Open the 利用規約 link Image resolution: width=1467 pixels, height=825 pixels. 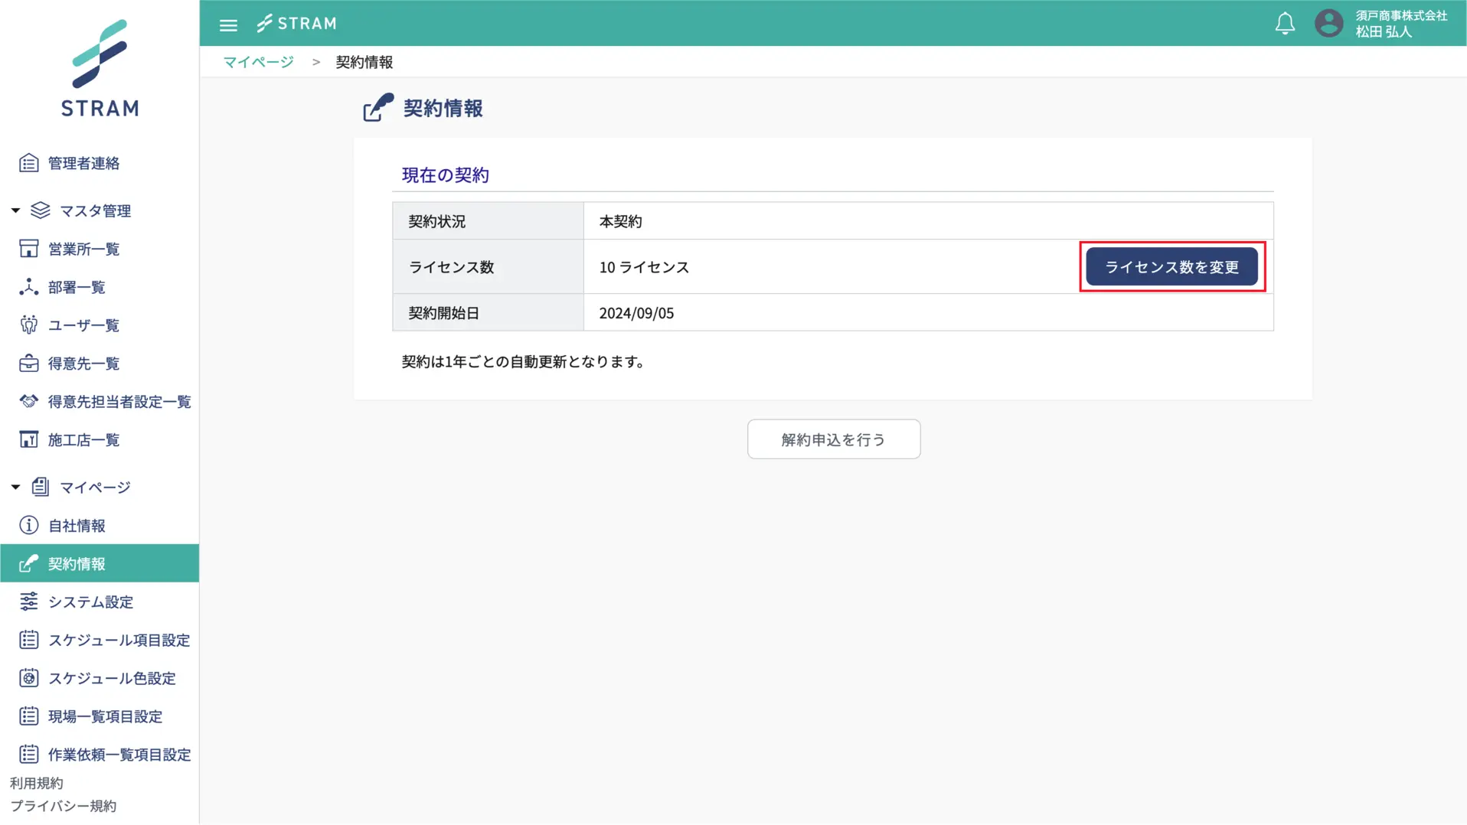pyautogui.click(x=37, y=783)
